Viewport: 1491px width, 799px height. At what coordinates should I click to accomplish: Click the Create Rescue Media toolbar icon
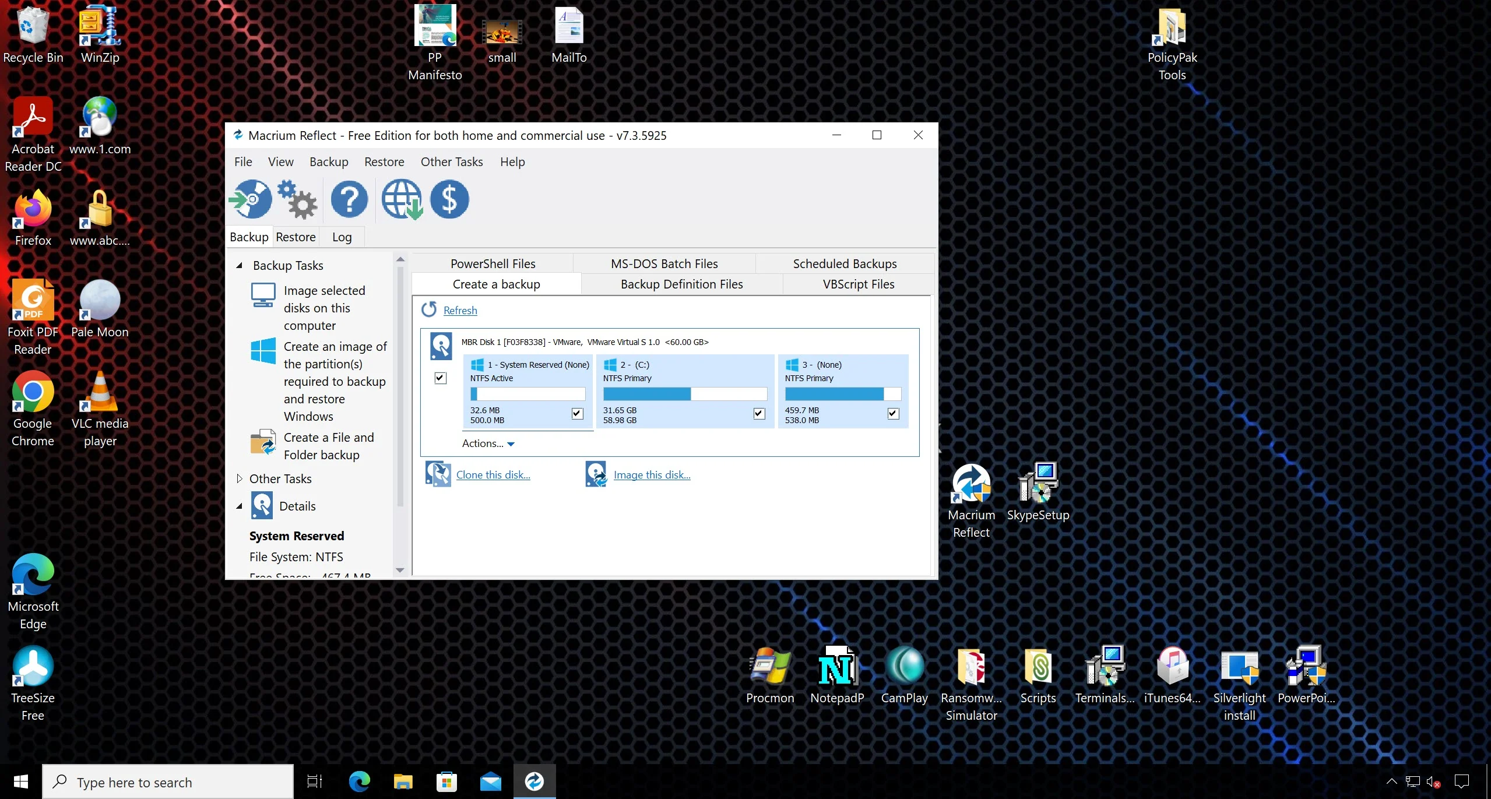click(x=251, y=199)
